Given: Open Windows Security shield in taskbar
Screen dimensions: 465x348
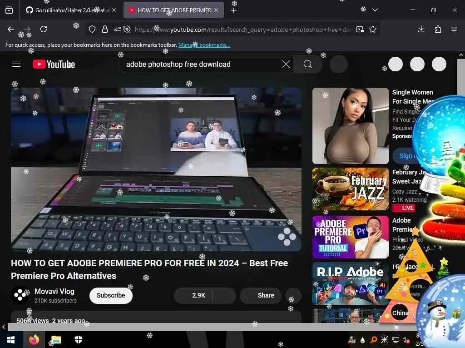Looking at the screenshot, I should [78, 340].
